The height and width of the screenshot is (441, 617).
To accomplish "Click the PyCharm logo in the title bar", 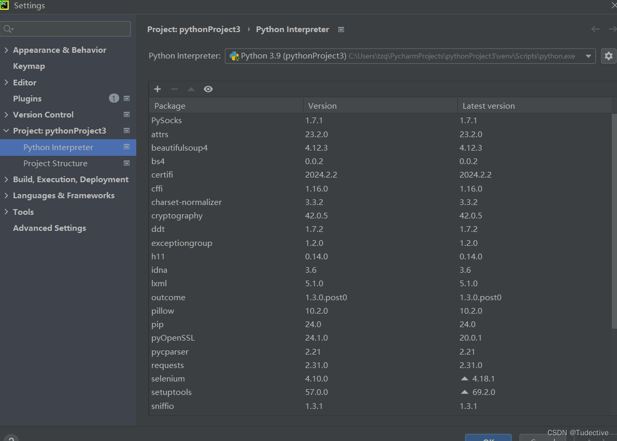I will coord(4,5).
